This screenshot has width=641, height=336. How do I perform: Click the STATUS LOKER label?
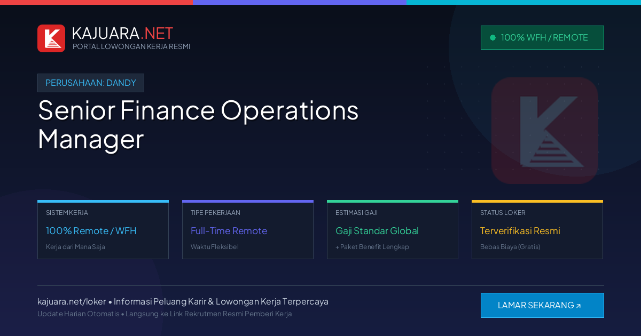tap(503, 212)
